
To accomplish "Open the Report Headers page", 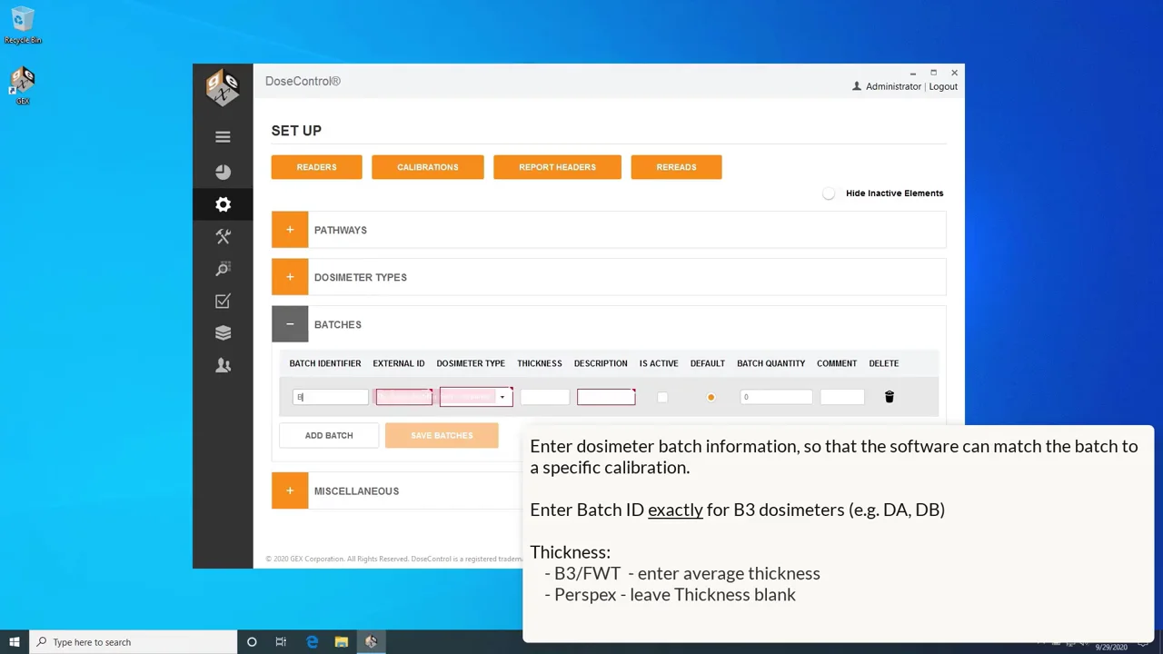I will point(557,167).
